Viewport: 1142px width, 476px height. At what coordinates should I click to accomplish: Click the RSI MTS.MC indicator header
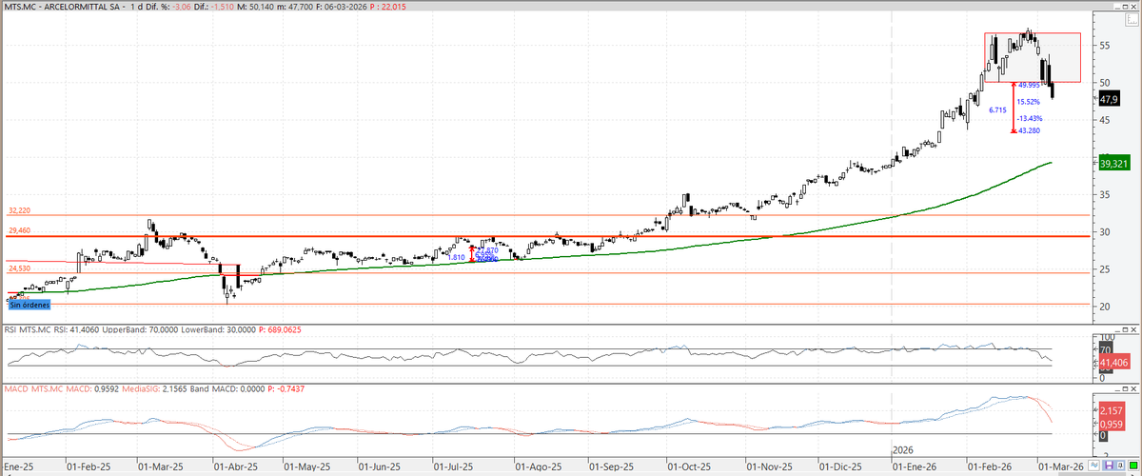coord(28,328)
